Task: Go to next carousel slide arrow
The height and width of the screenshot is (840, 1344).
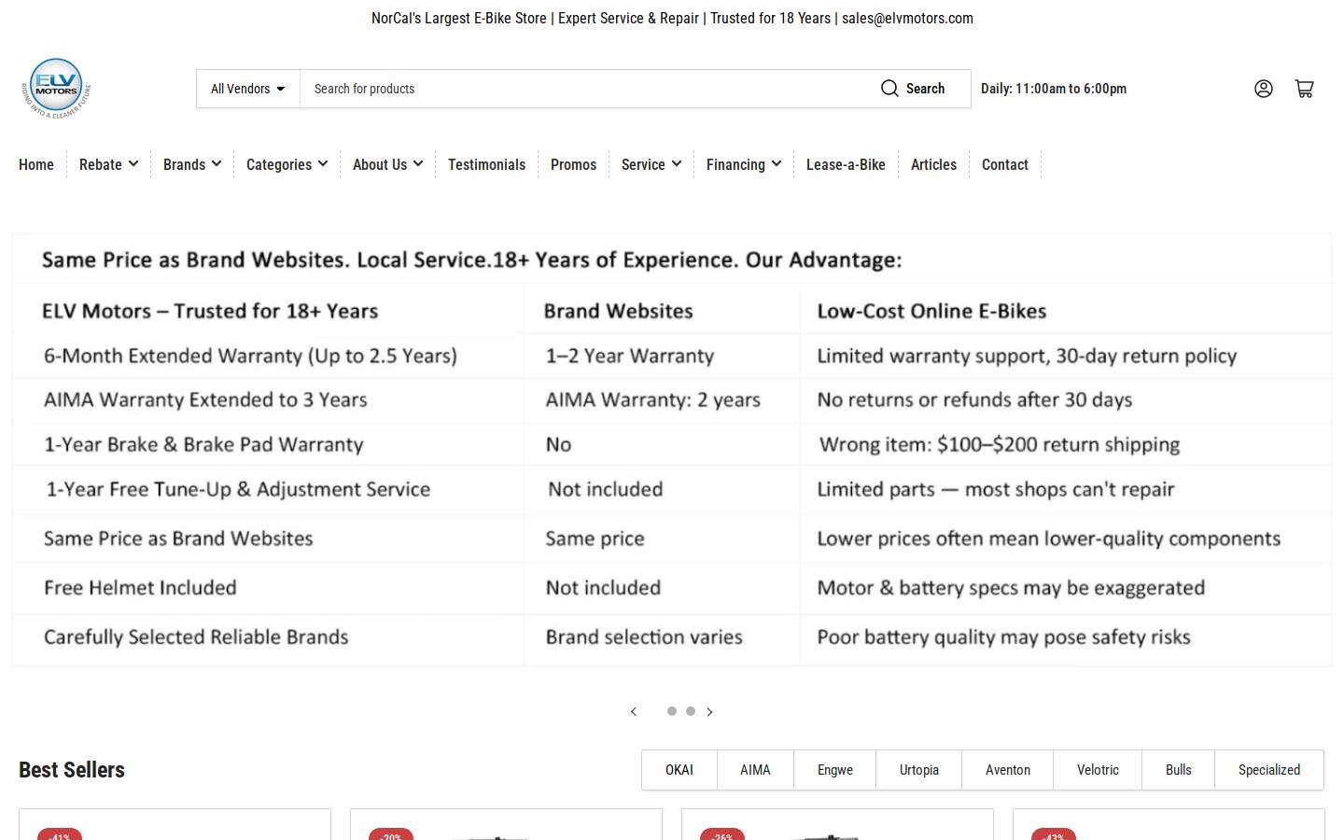Action: tap(709, 711)
